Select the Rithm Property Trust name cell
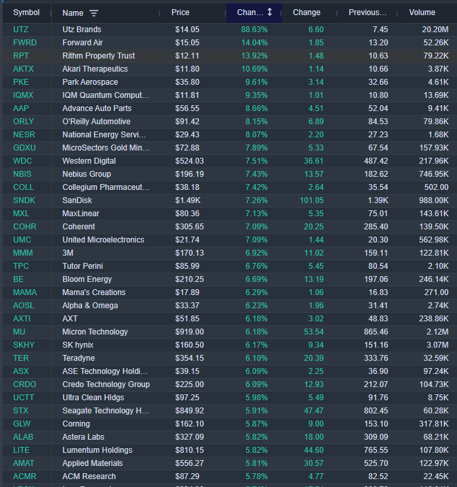The width and height of the screenshot is (457, 487). [x=98, y=56]
